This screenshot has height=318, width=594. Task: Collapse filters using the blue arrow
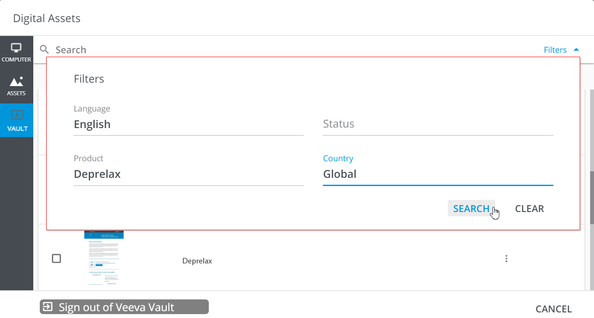[x=576, y=50]
